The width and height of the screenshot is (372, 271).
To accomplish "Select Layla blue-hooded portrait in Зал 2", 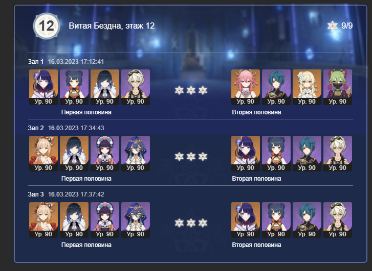I will 136,154.
